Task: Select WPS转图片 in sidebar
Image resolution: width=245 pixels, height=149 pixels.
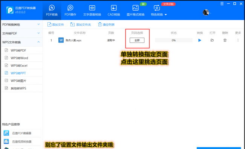Action: click(x=22, y=81)
